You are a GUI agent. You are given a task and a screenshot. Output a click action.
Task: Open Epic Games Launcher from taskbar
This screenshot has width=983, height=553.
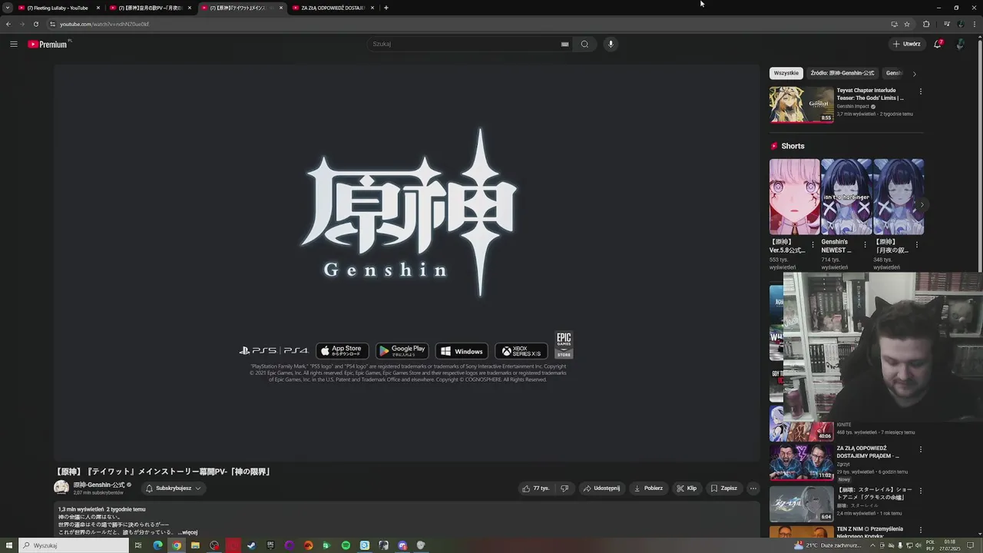270,545
